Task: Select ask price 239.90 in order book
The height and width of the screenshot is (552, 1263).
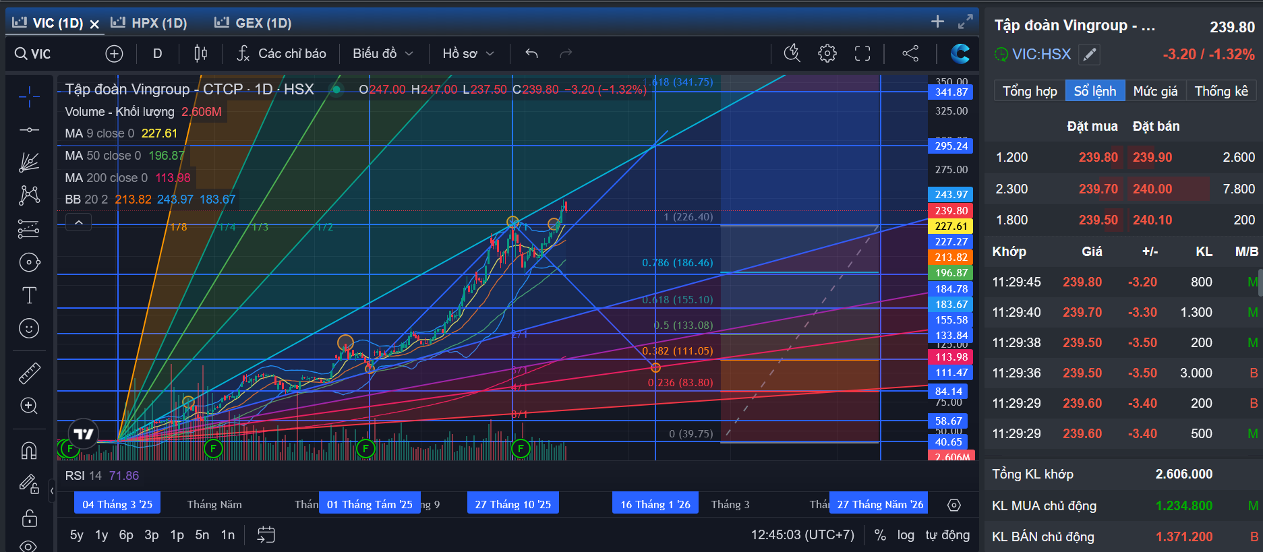Action: tap(1152, 157)
